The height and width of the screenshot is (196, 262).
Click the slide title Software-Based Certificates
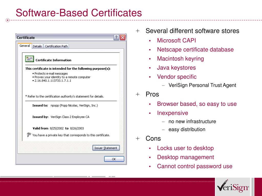79,13
